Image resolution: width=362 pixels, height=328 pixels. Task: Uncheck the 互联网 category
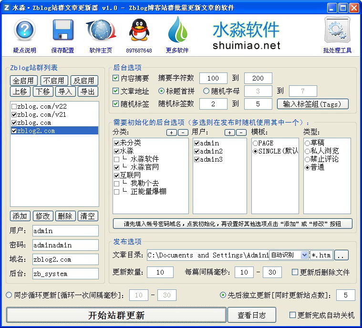coord(116,175)
